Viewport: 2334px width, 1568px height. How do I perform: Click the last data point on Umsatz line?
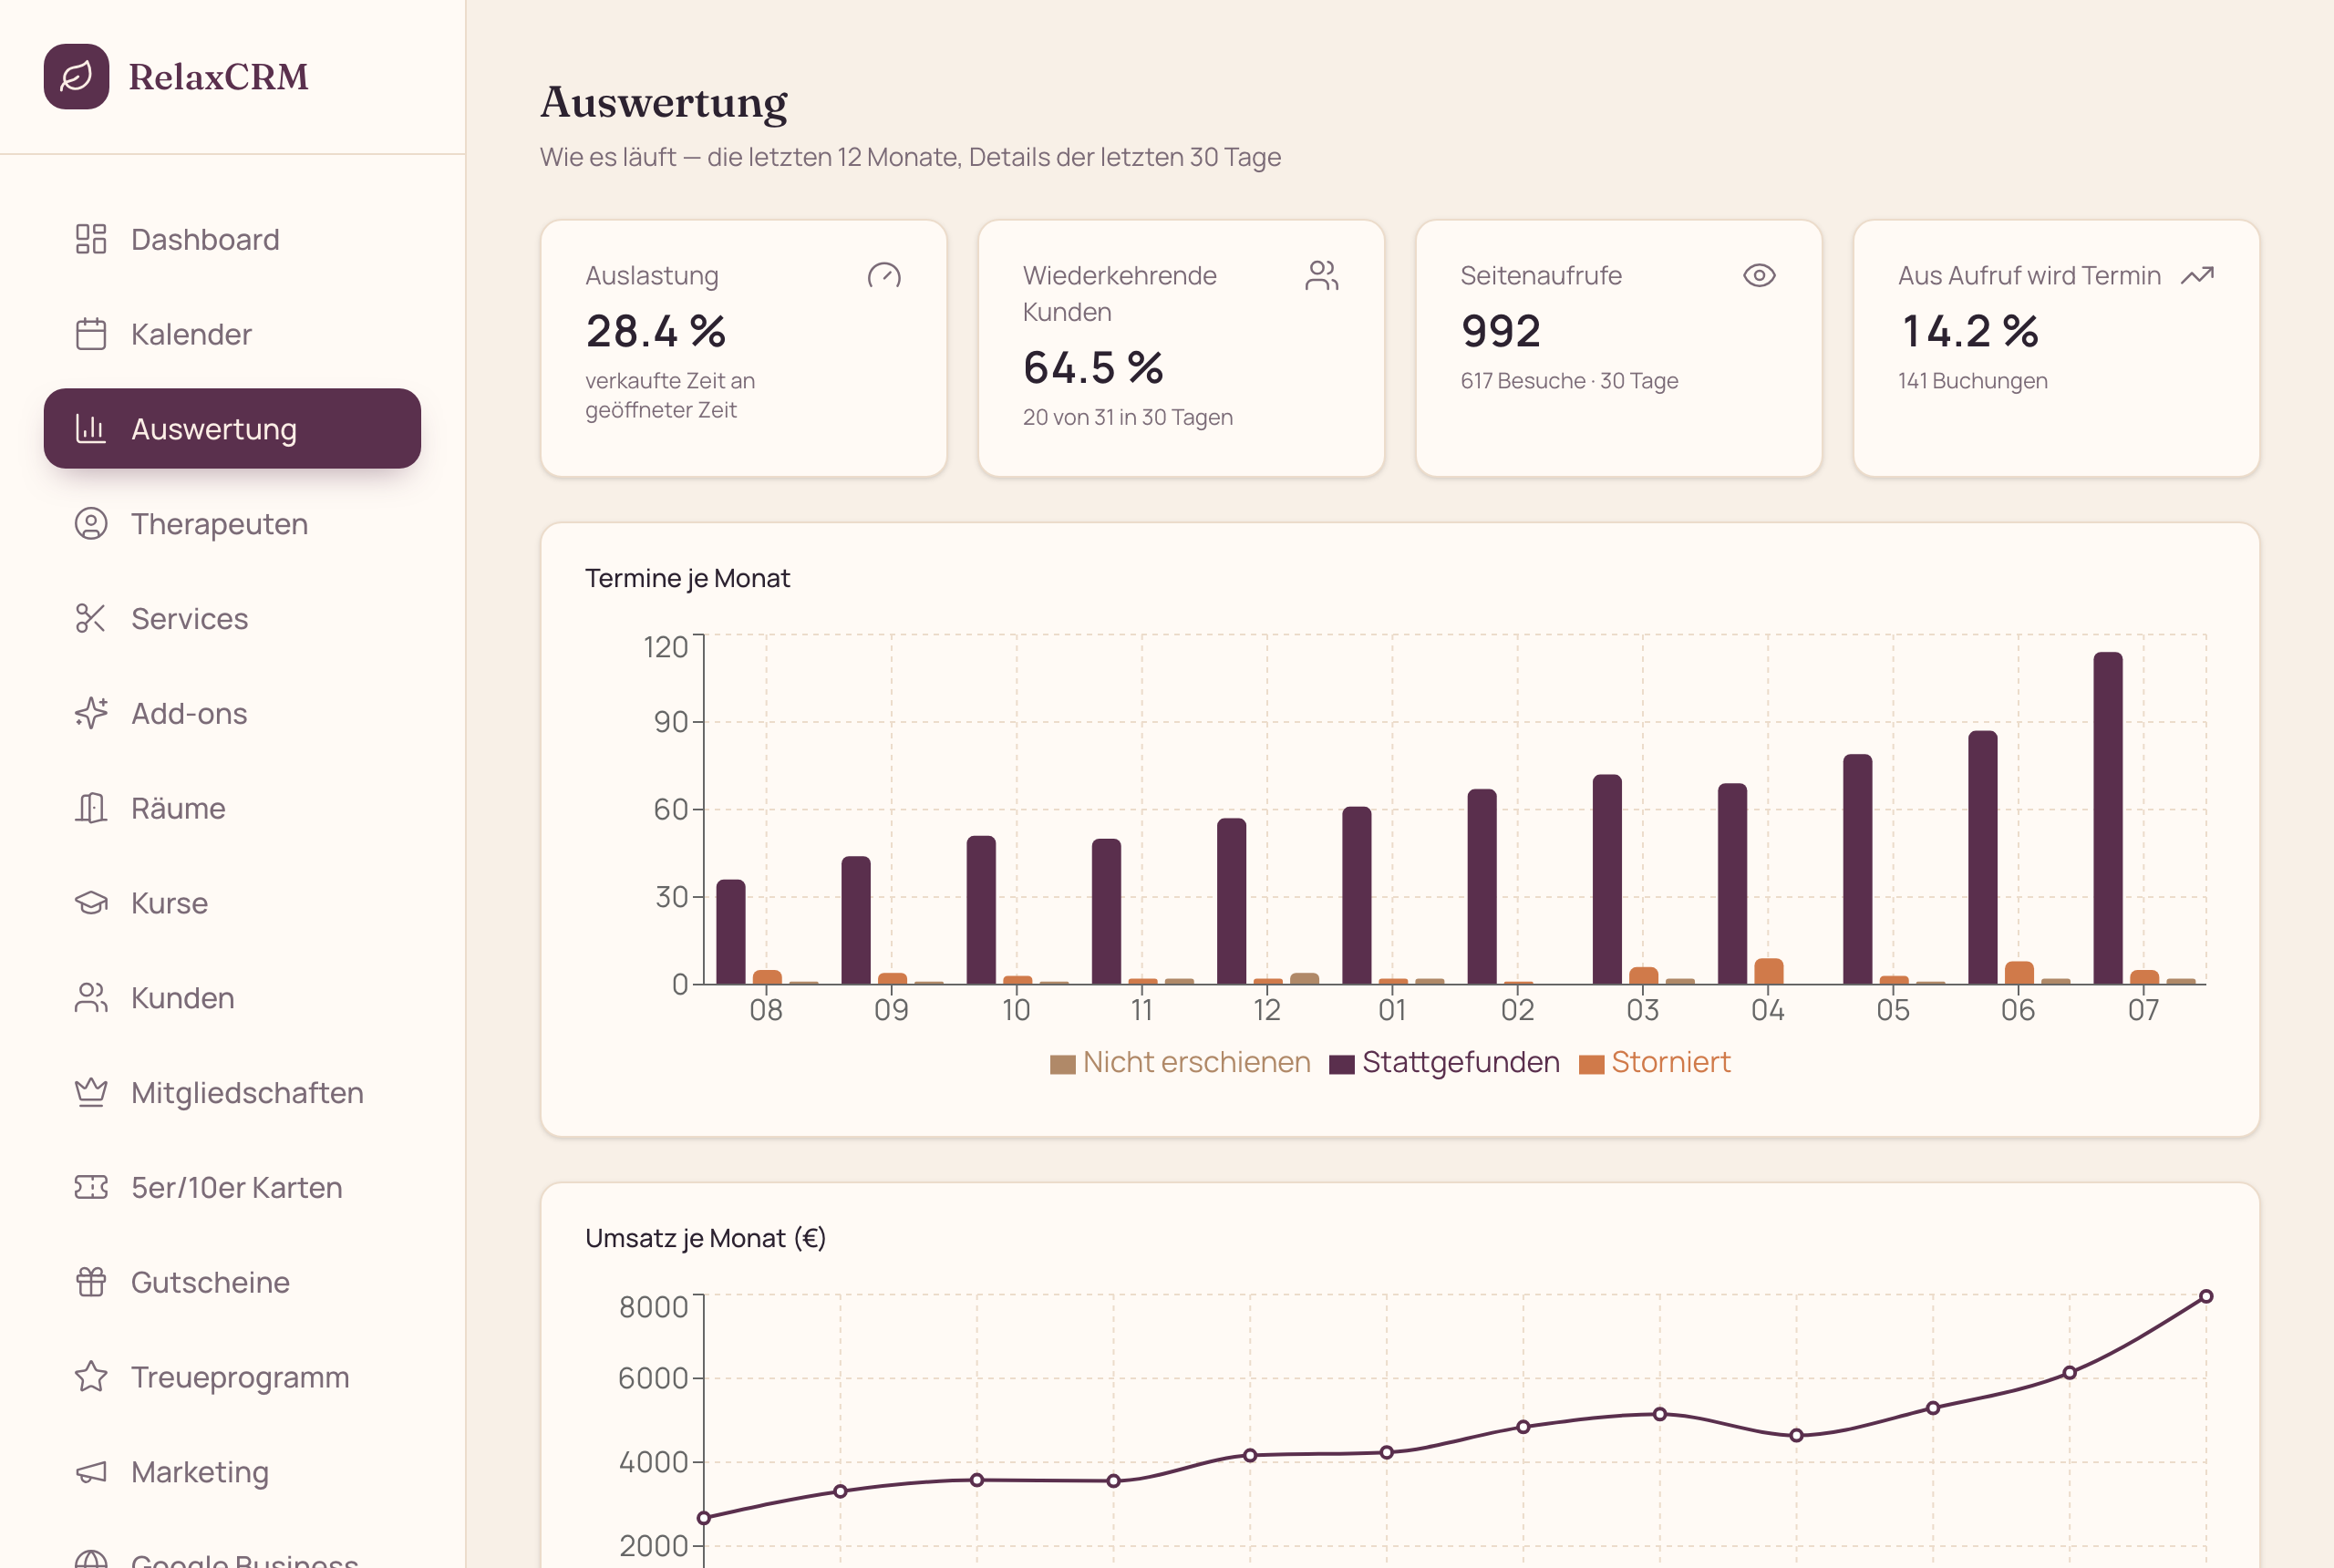[x=2206, y=1296]
